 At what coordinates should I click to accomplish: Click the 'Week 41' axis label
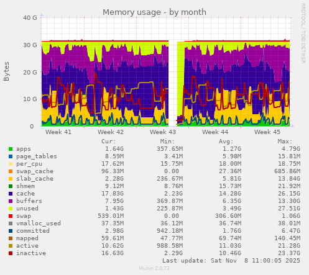(58, 132)
